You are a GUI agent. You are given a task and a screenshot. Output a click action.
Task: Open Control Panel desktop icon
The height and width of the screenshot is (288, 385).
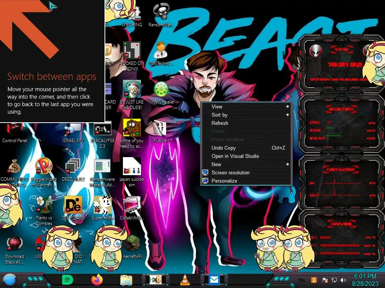point(15,133)
